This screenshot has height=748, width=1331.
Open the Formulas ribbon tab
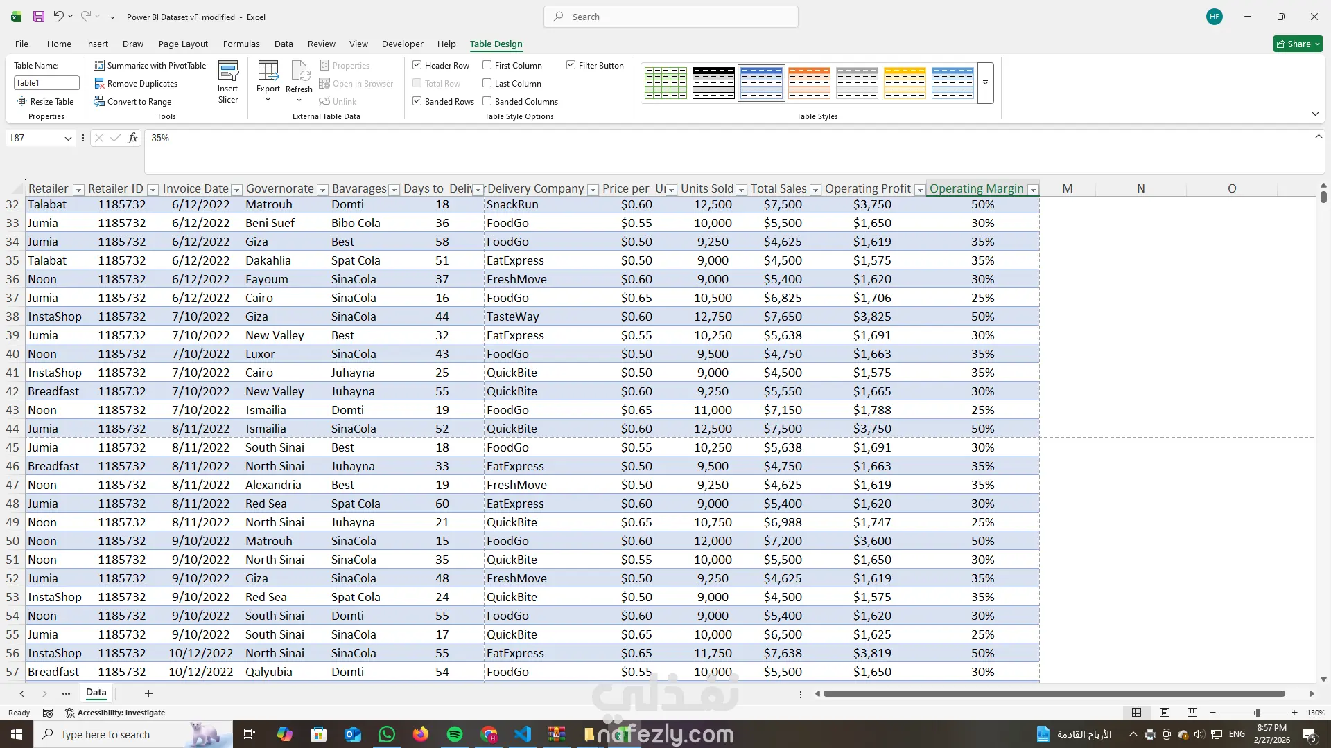click(x=241, y=44)
